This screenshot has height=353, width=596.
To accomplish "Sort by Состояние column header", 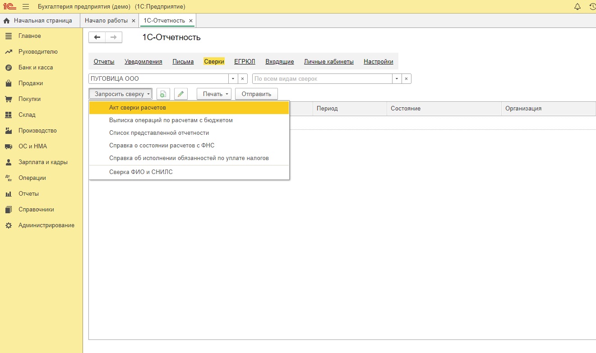I will tap(444, 109).
